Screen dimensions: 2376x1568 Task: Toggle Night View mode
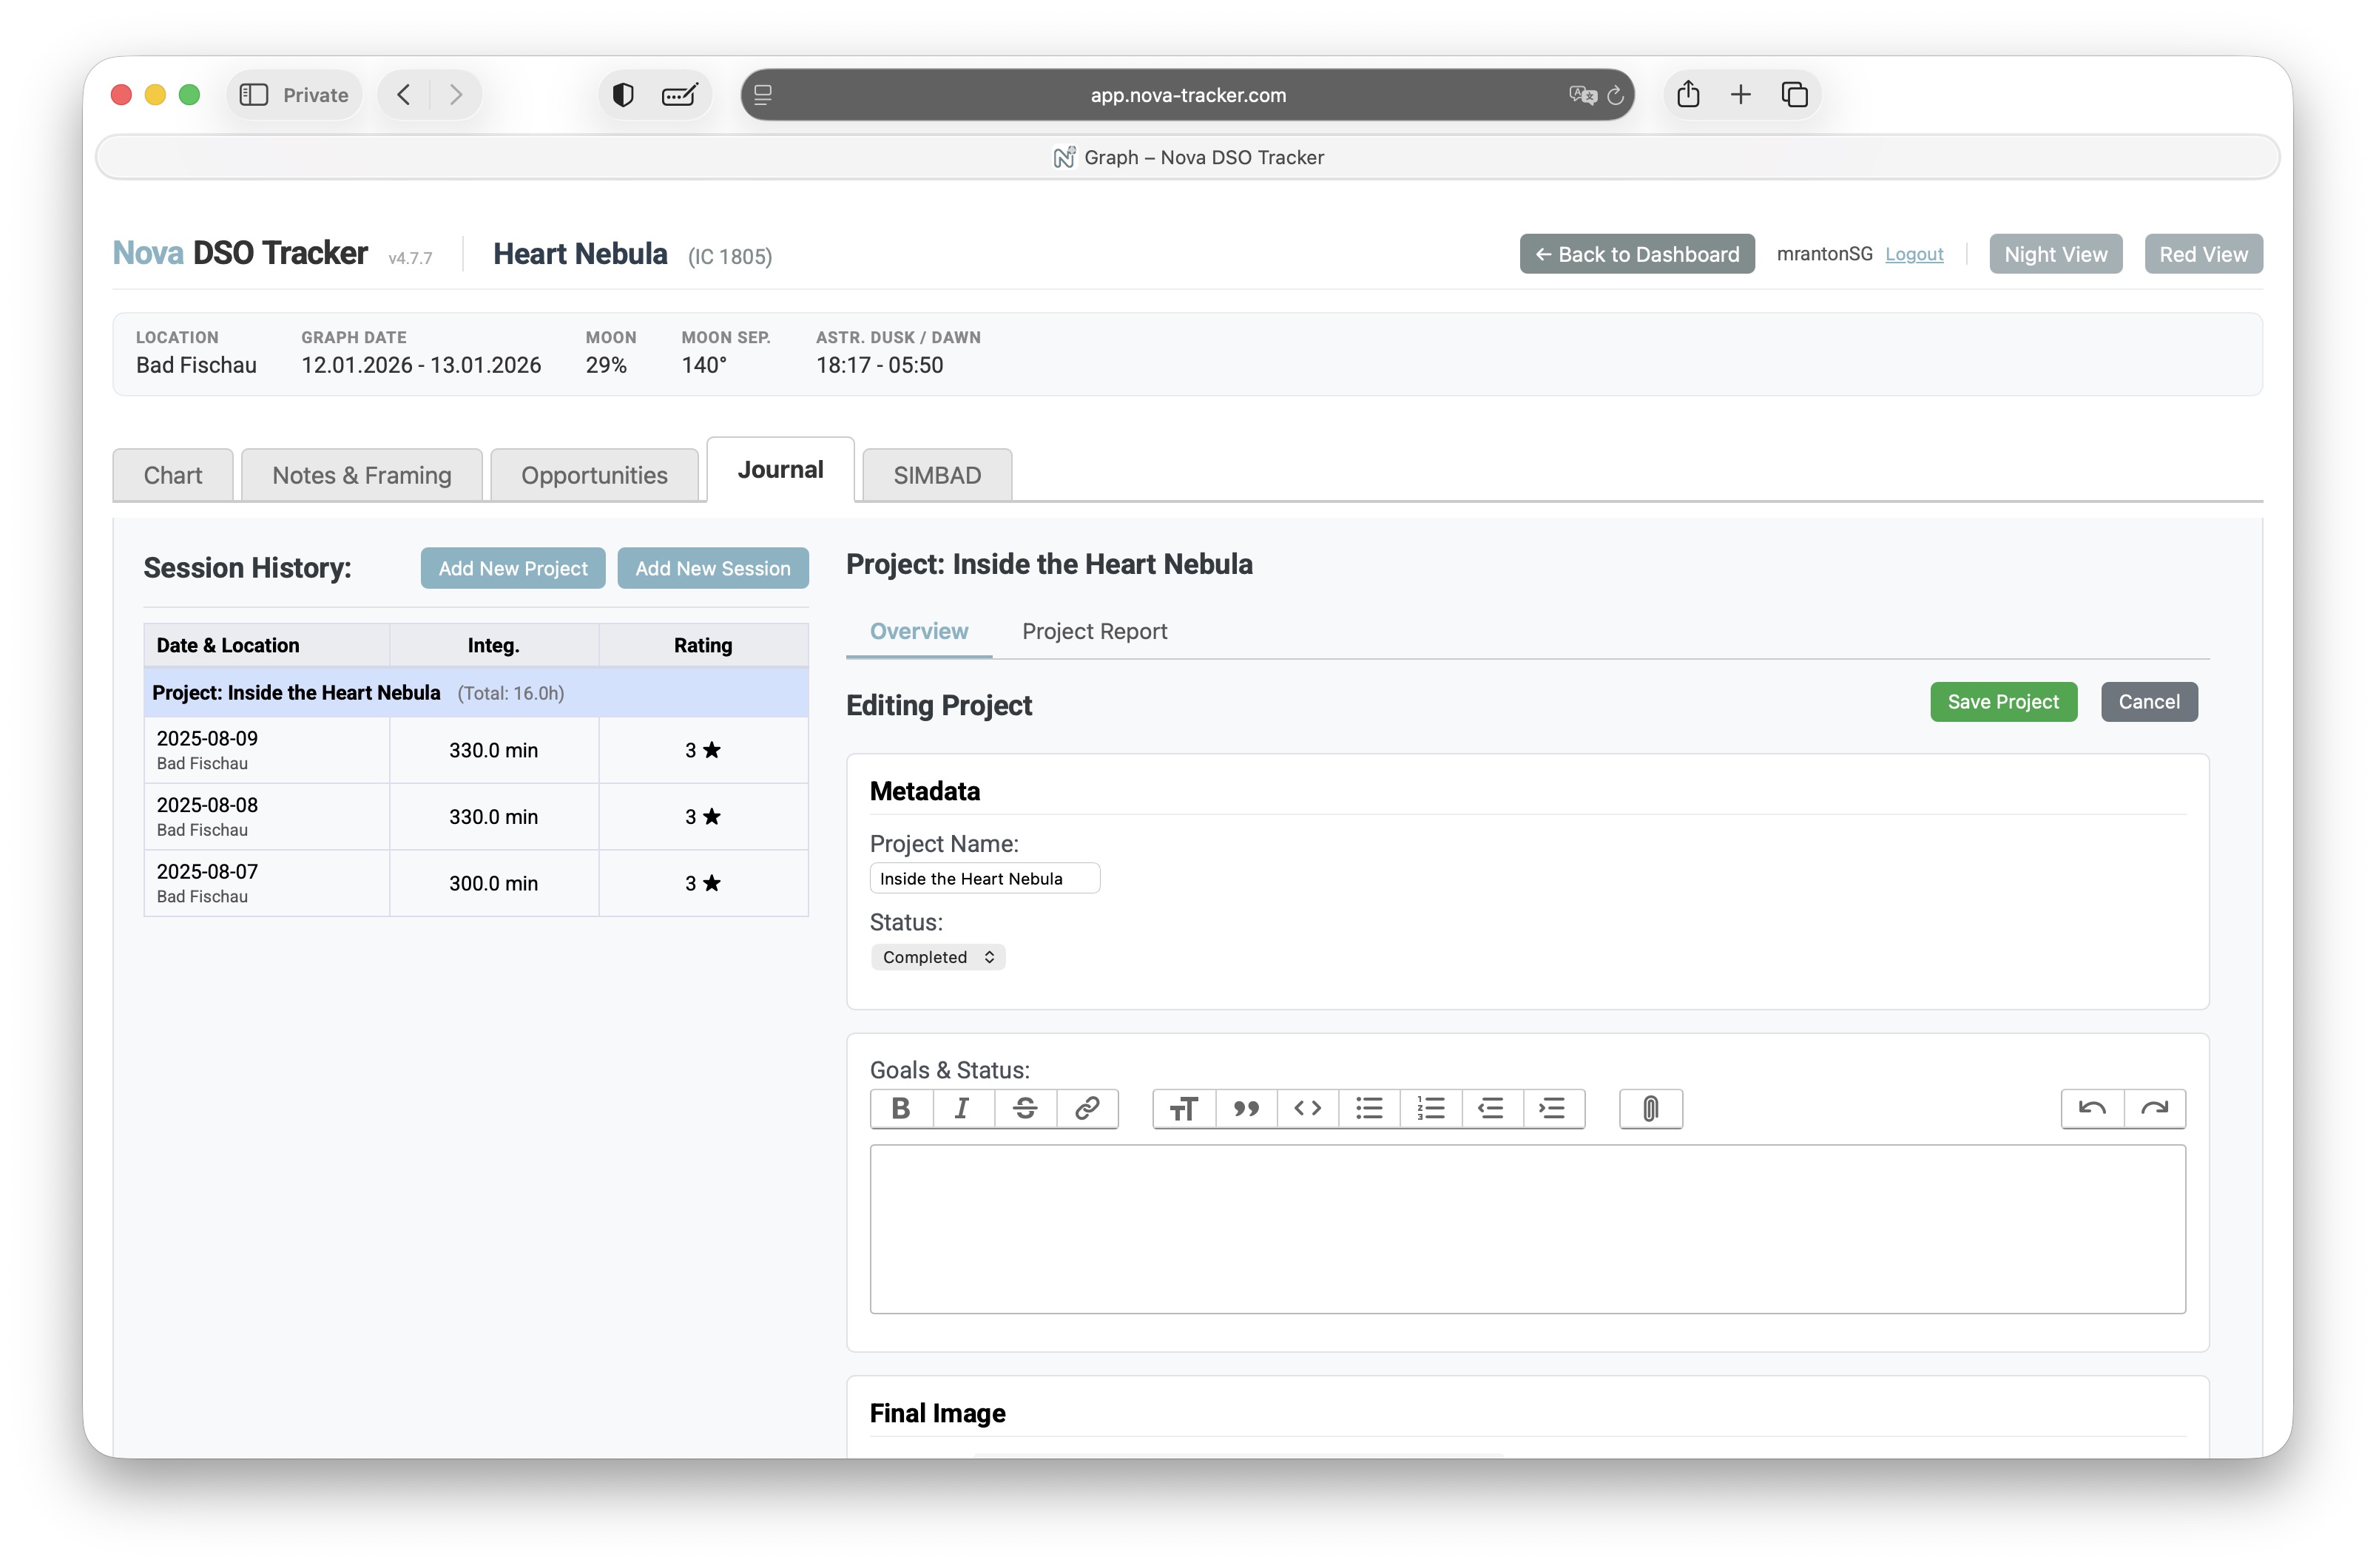point(2054,254)
